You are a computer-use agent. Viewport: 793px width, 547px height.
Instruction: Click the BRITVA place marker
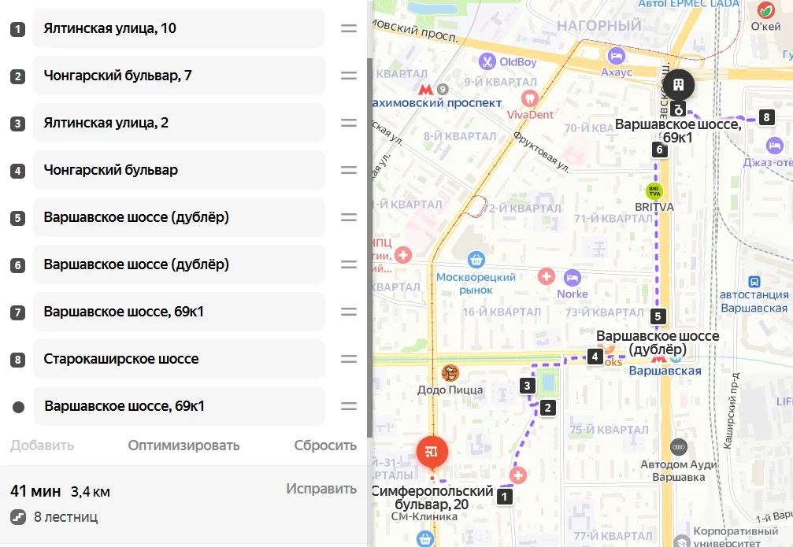[654, 191]
